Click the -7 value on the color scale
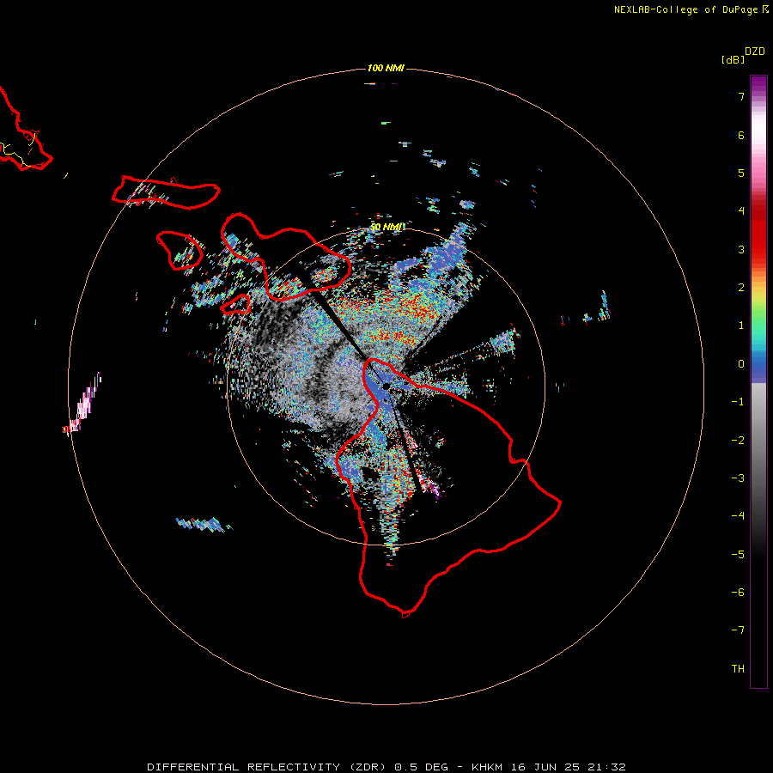 [738, 630]
